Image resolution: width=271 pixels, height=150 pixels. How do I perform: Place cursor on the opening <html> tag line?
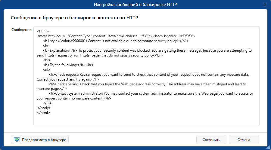click(x=43, y=31)
